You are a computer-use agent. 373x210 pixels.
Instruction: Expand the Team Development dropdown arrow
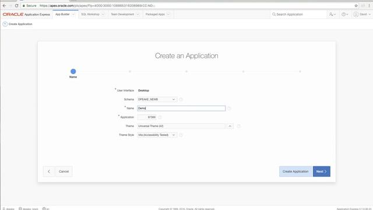click(138, 14)
